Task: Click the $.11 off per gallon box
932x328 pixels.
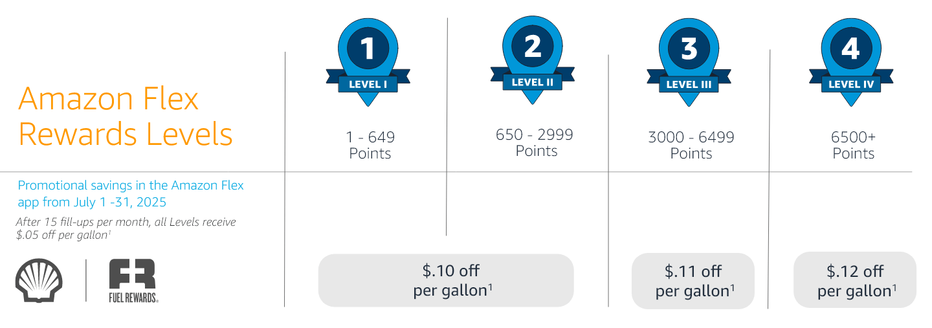Action: point(693,281)
